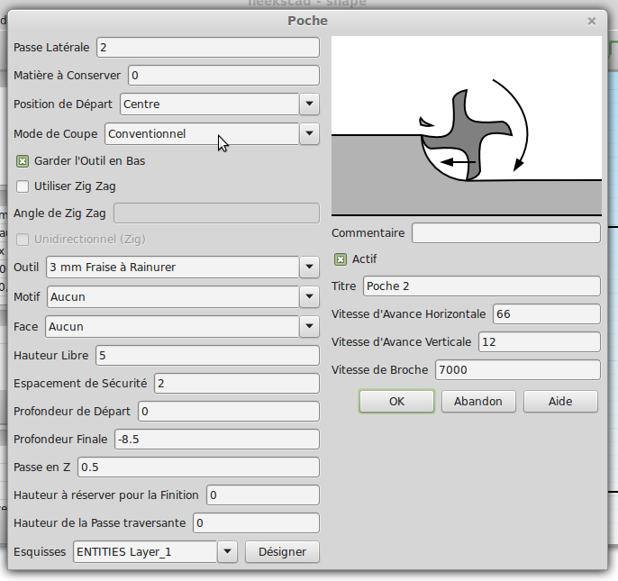Open the Position de Départ dropdown arrow
The image size is (618, 581).
(x=309, y=104)
